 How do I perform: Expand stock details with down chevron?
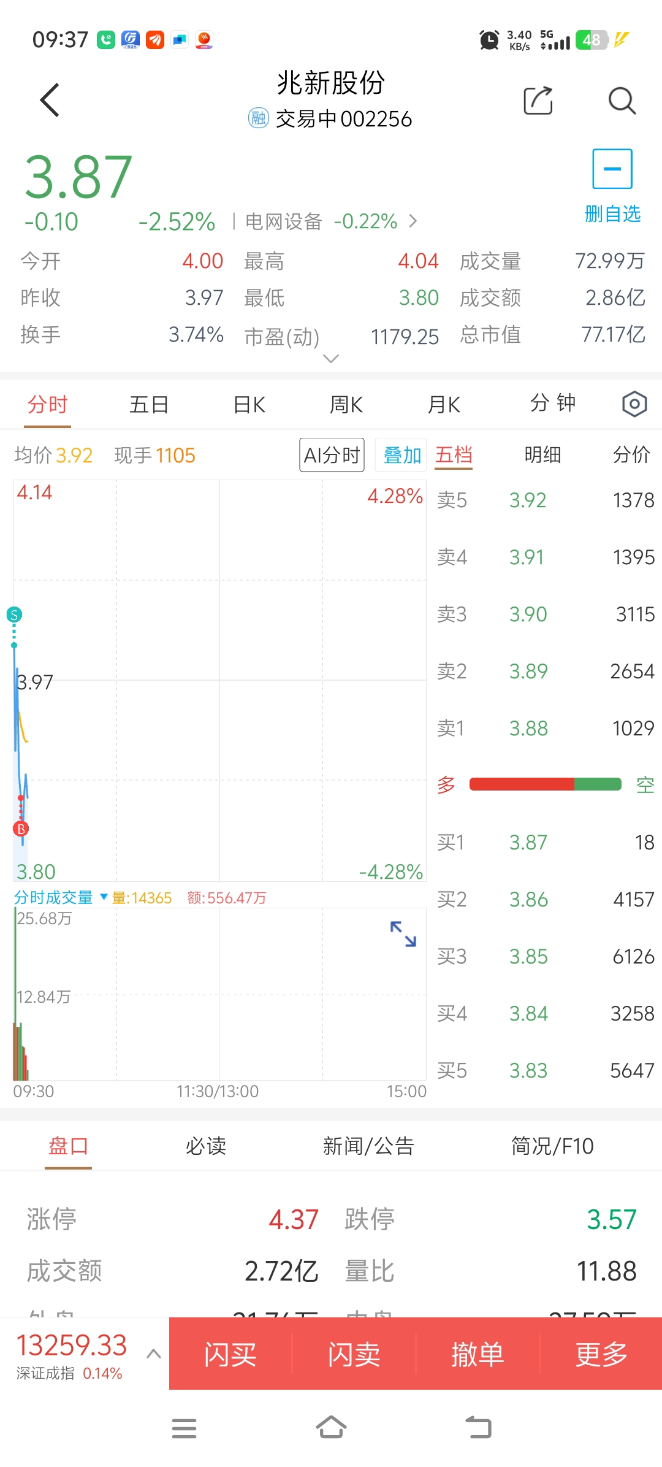point(331,359)
